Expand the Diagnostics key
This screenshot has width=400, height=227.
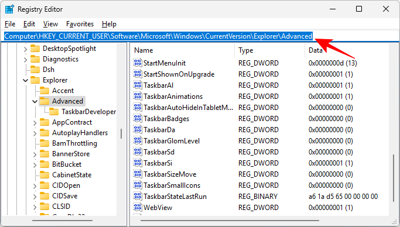[25, 59]
